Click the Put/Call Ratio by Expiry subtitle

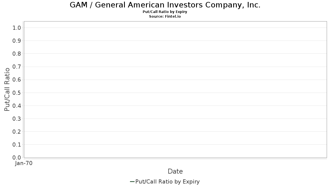165,12
